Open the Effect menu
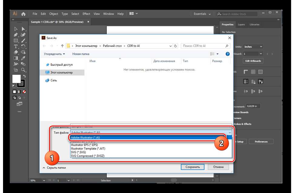292x193 pixels. pos(86,14)
